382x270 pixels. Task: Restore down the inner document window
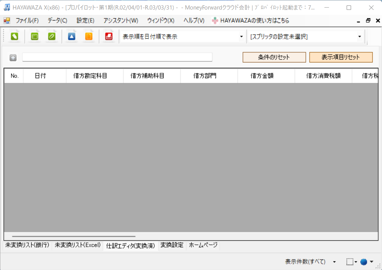368,21
